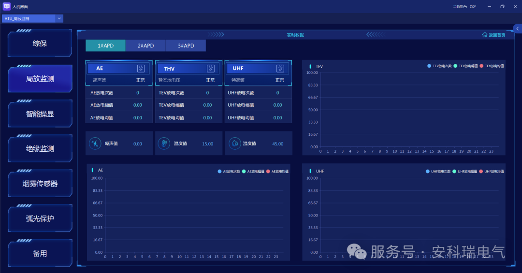Image resolution: width=522 pixels, height=273 pixels.
Task: Click the 暂态地电压 label under THV
Action: point(169,80)
